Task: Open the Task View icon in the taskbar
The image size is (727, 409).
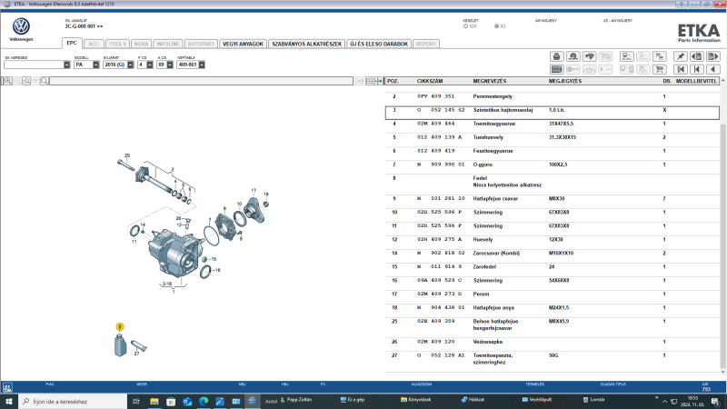Action: [x=135, y=401]
